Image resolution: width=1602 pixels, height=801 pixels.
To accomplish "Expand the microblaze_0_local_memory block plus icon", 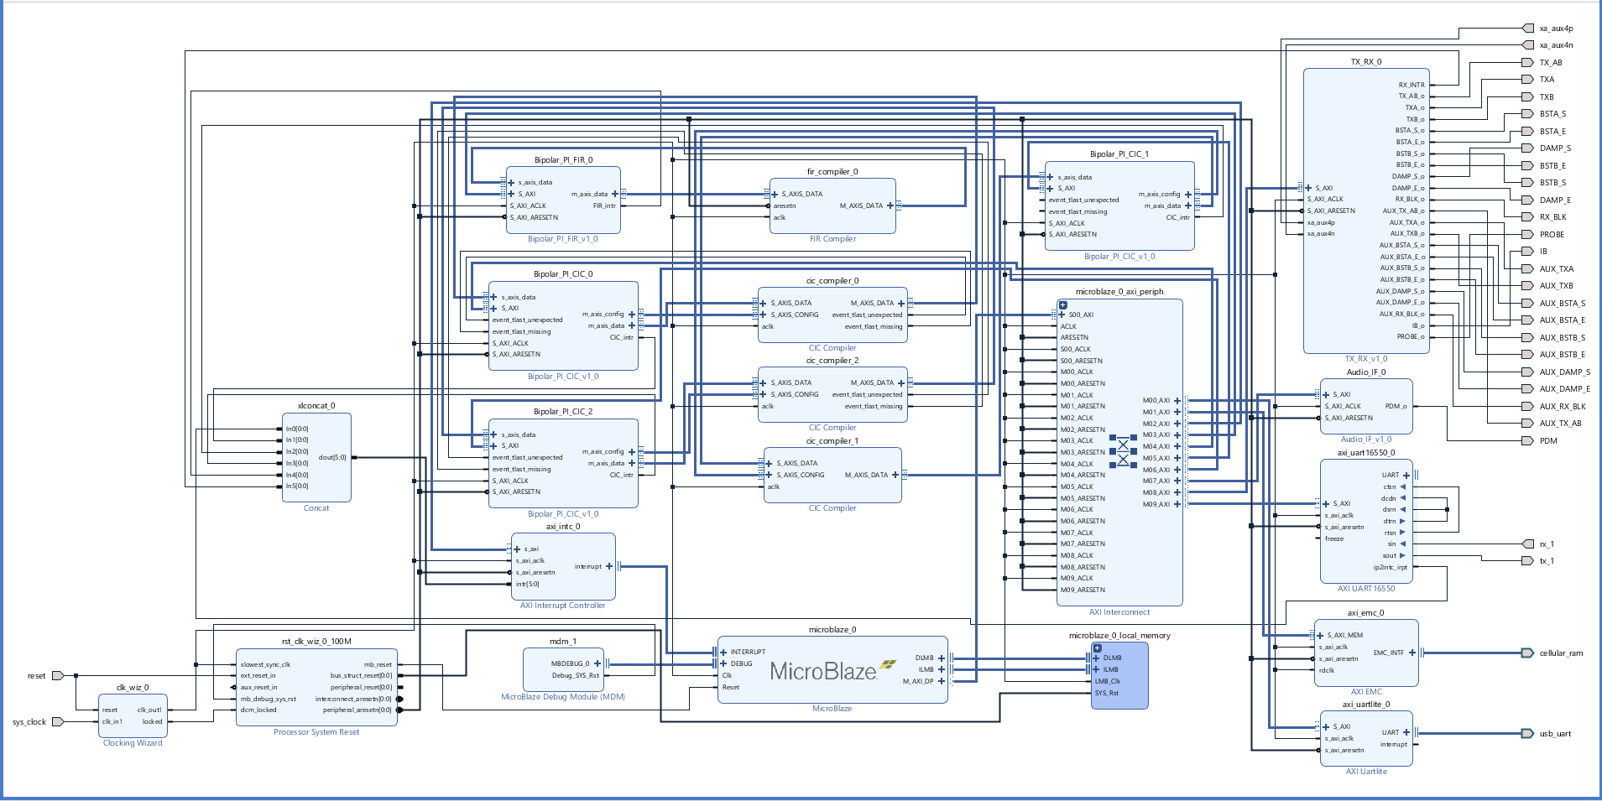I will tap(1097, 648).
